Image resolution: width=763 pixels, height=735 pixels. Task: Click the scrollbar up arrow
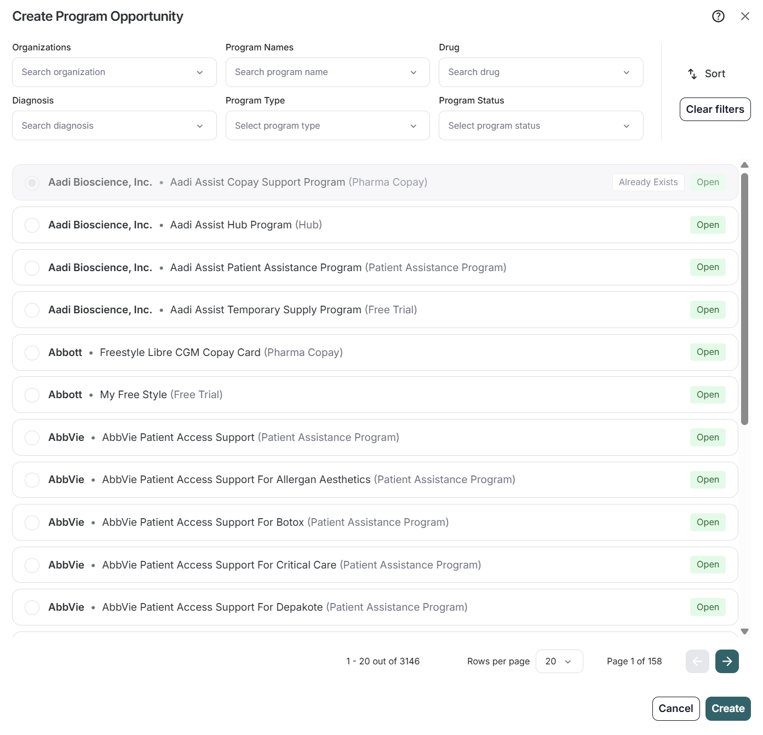coord(744,165)
